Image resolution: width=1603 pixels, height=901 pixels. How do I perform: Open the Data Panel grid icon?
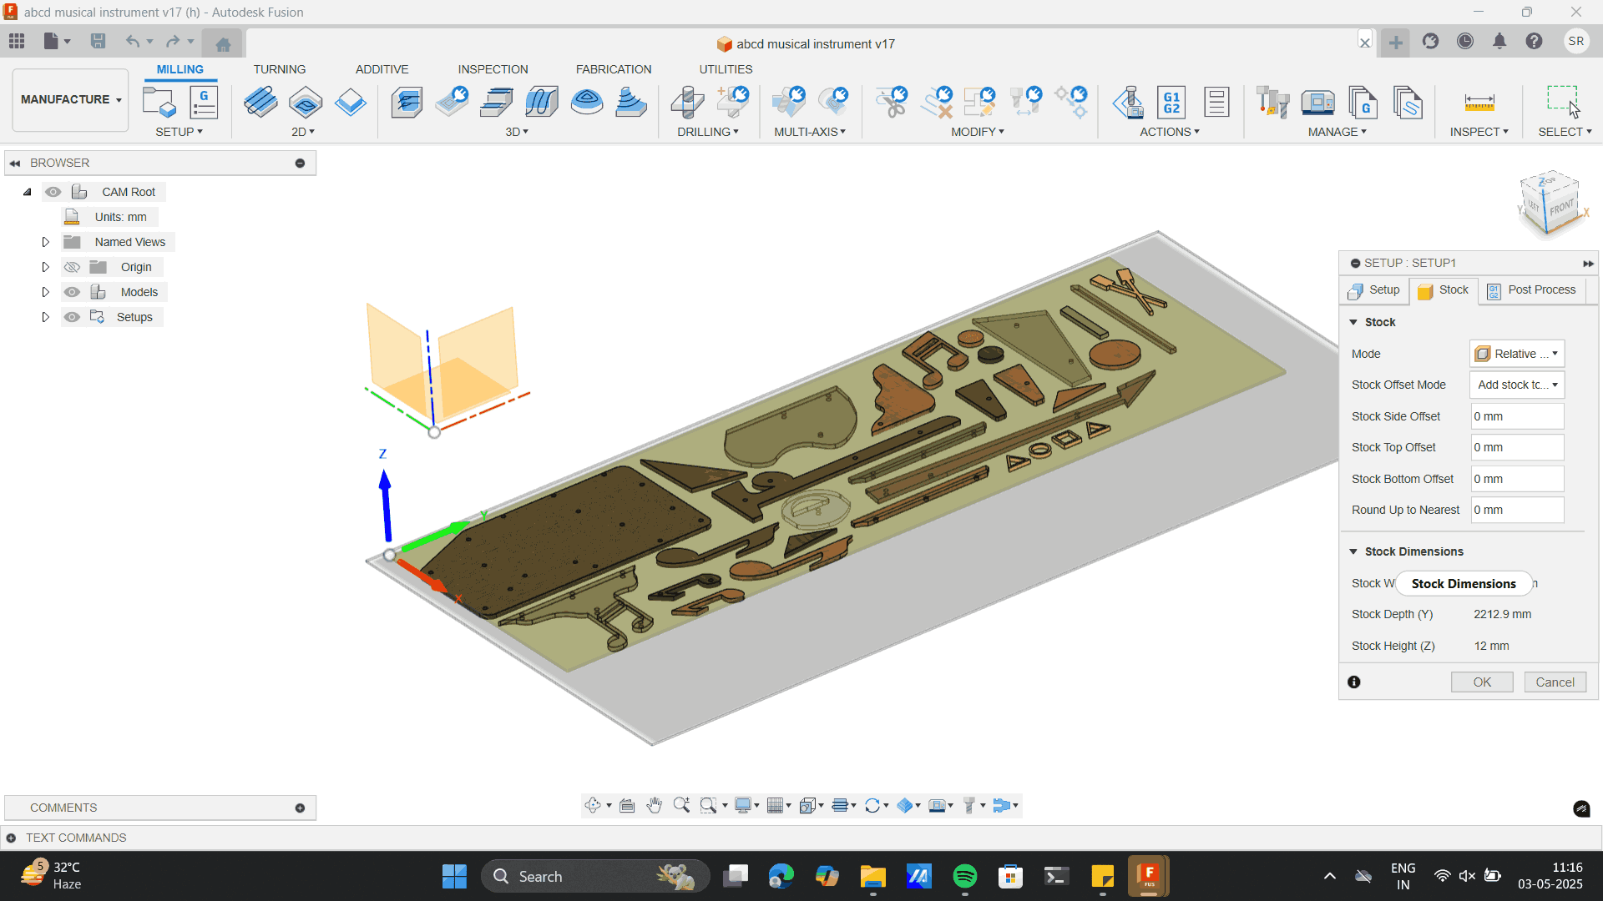pyautogui.click(x=17, y=41)
